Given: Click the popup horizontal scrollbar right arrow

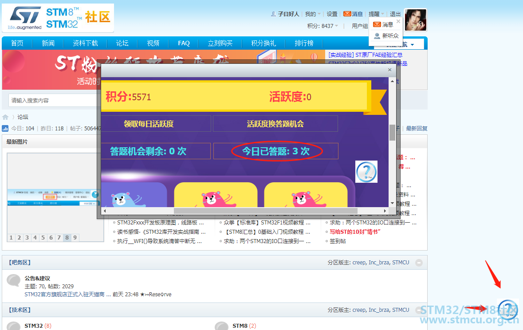Looking at the screenshot, I should tap(385, 211).
